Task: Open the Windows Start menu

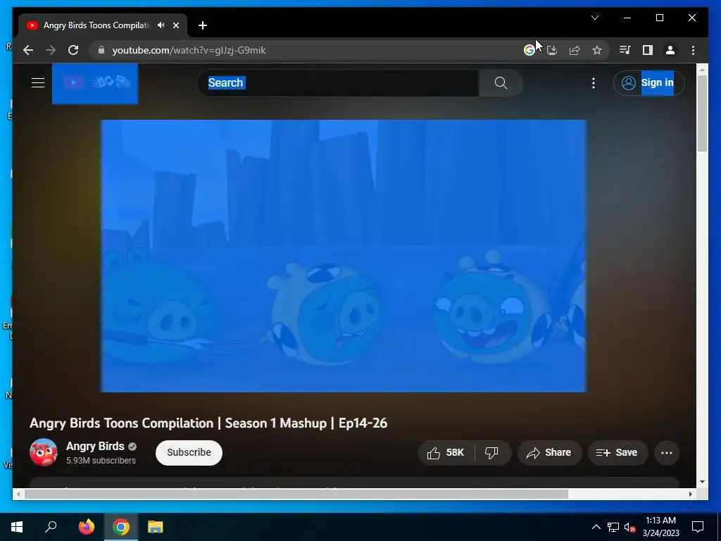Action: (x=17, y=527)
